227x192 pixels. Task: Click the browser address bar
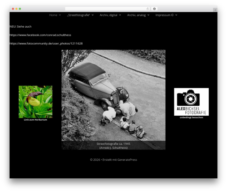coord(108,9)
